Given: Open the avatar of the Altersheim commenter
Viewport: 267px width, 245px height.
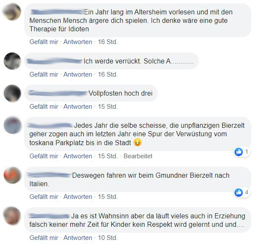Looking at the screenshot, I should pos(12,12).
